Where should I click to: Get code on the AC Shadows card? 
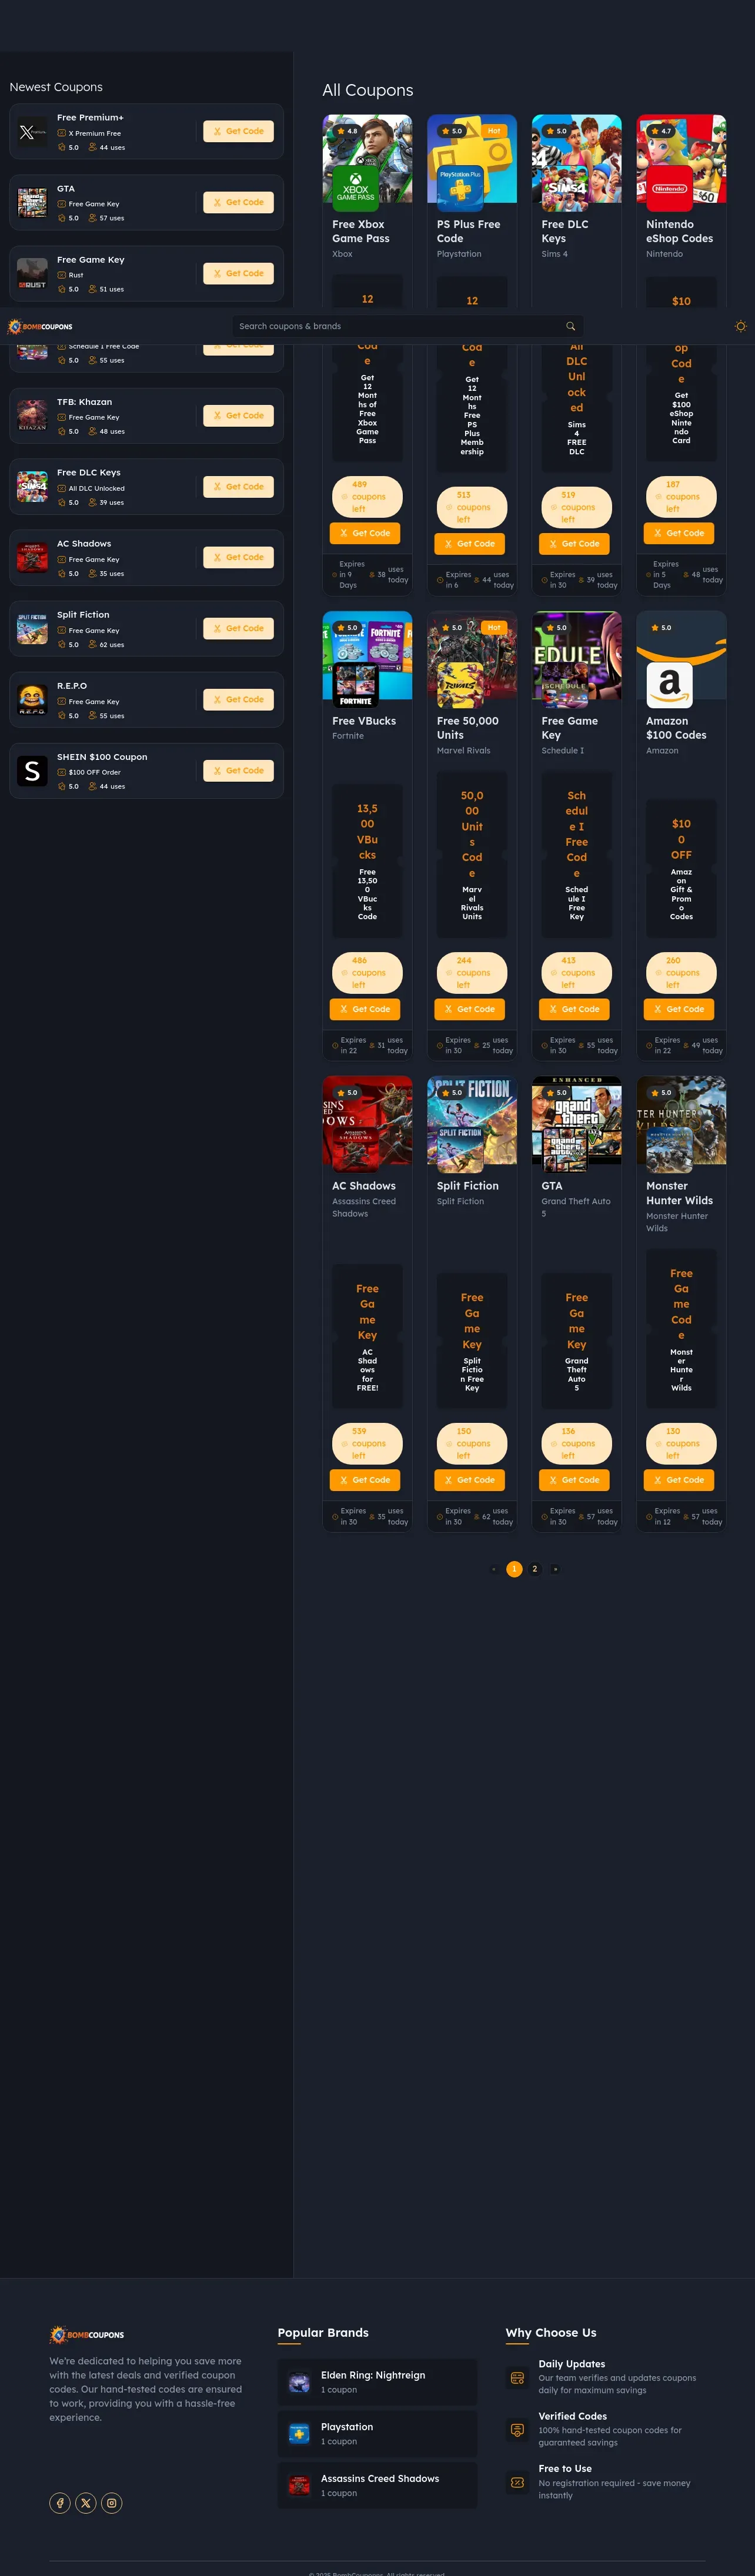(365, 1480)
